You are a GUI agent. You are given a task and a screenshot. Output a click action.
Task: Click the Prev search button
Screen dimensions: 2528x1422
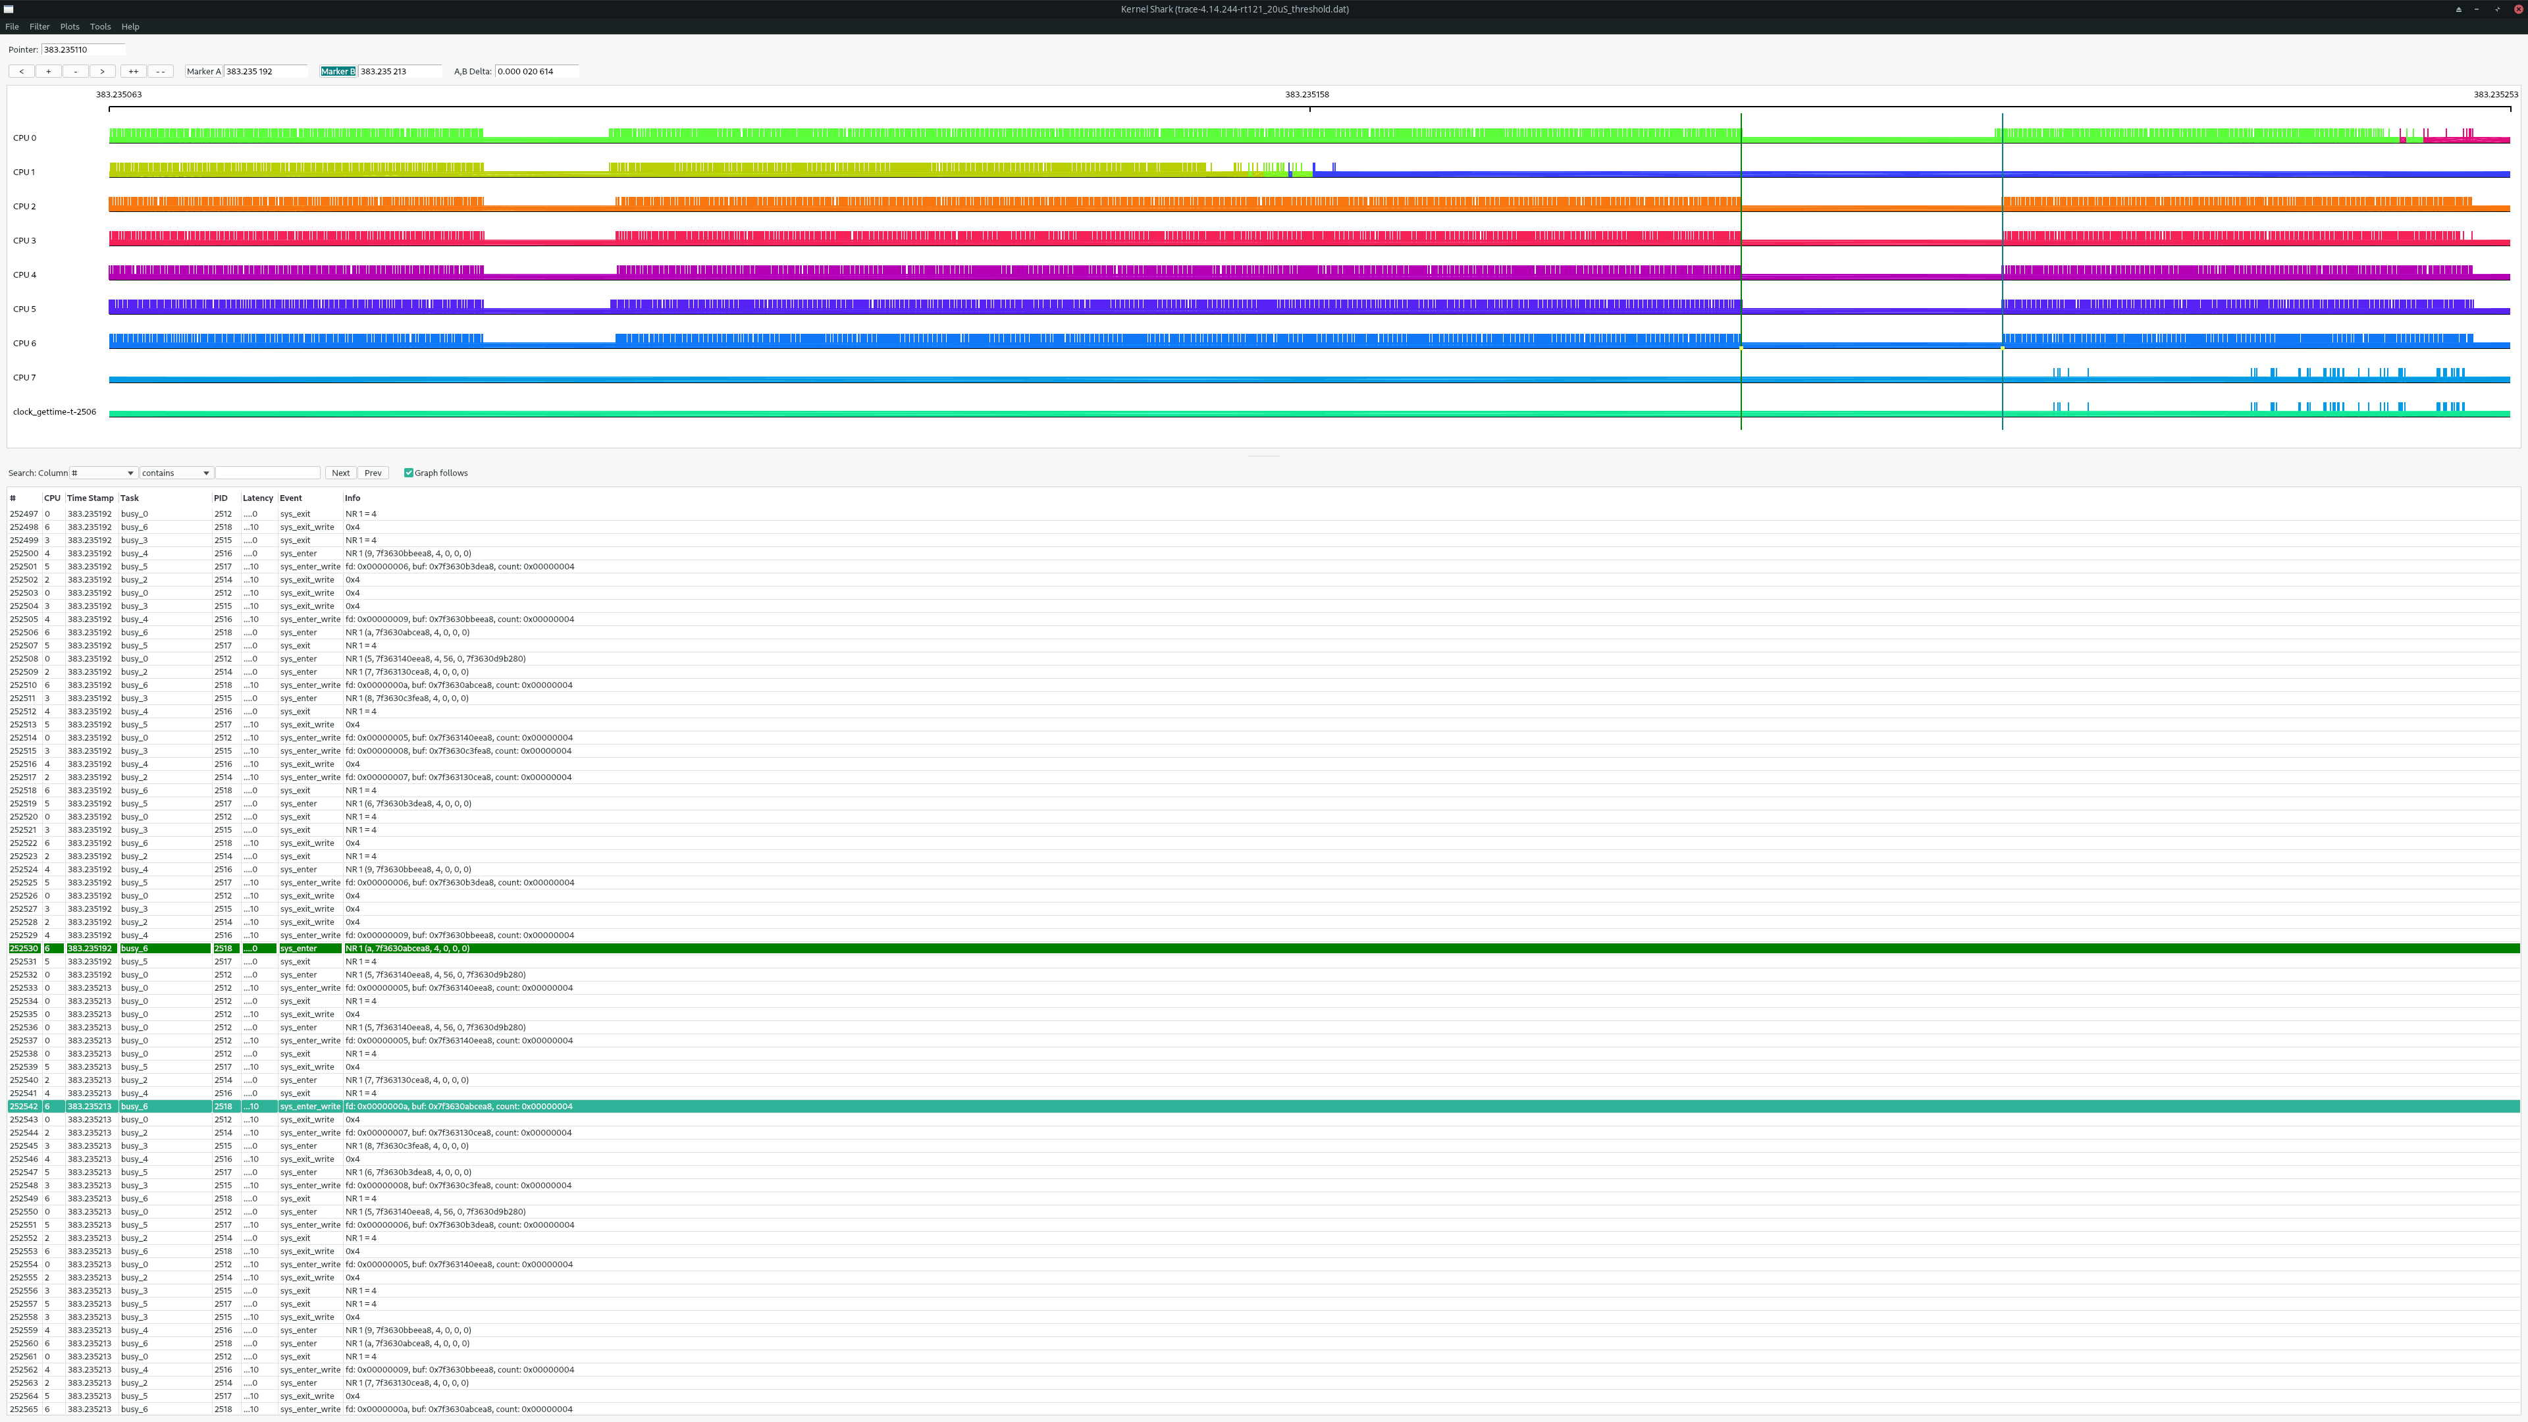click(372, 472)
